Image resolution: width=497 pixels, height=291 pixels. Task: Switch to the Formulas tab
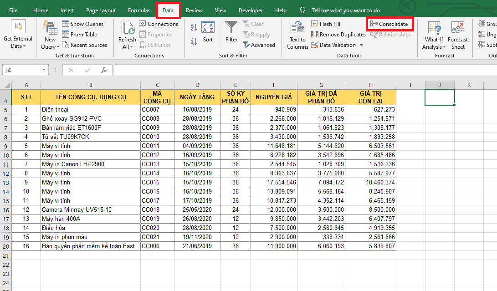click(x=139, y=10)
